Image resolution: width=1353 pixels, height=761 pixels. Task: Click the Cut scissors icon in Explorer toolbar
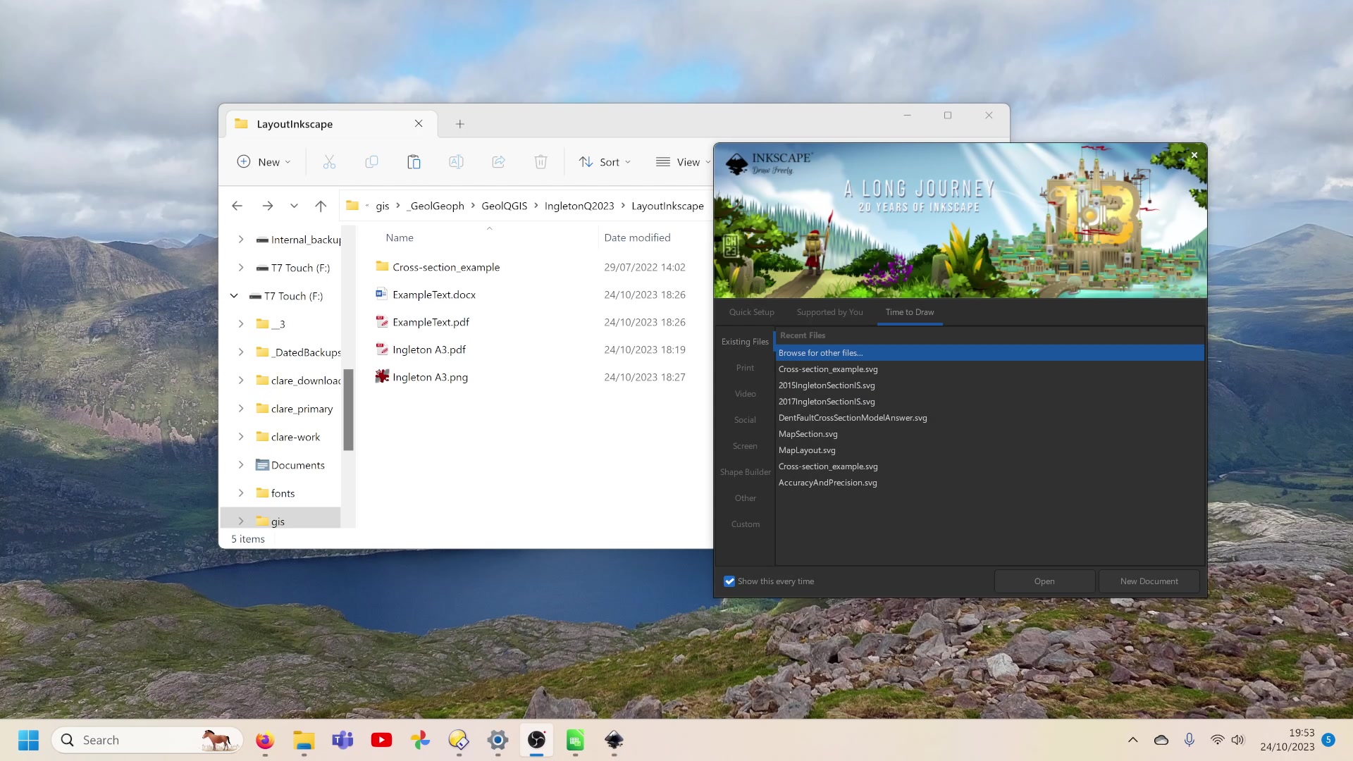pyautogui.click(x=329, y=162)
